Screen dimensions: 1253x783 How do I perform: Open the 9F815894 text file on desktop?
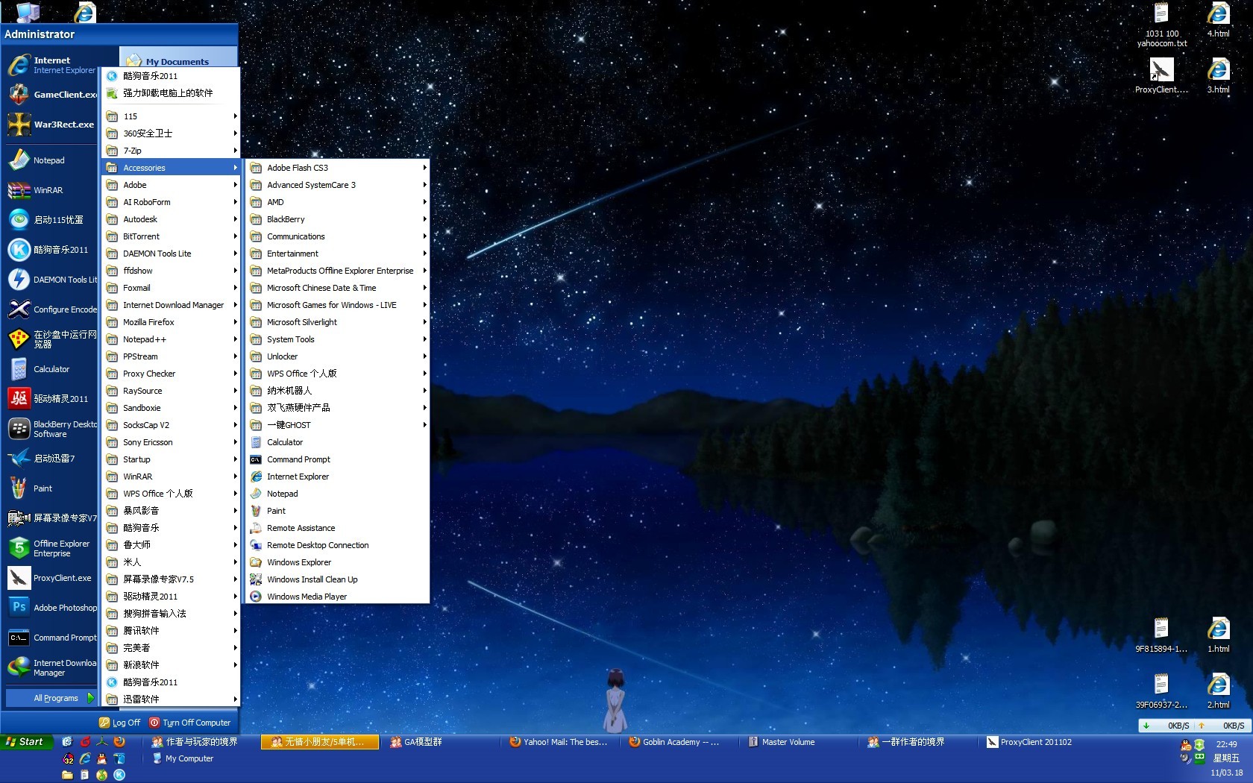click(x=1161, y=635)
